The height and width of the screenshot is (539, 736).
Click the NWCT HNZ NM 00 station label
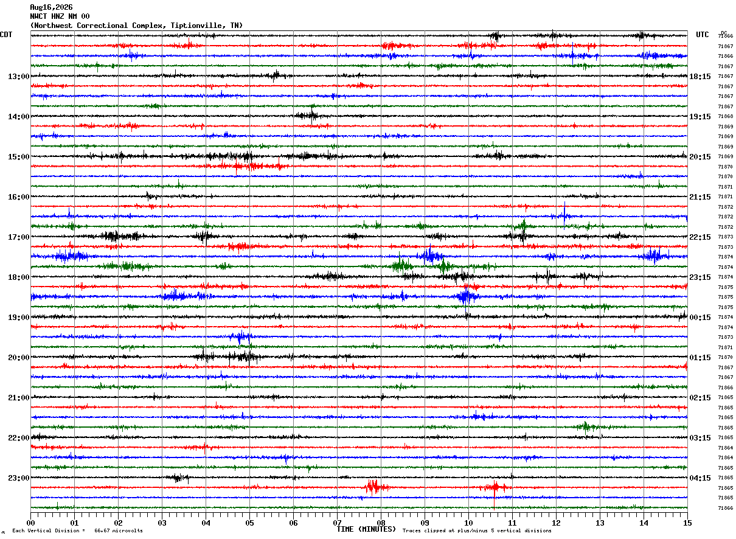coord(60,16)
